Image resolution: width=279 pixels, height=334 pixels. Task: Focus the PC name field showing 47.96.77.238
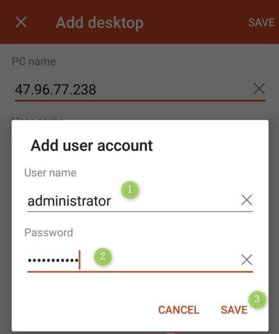132,89
